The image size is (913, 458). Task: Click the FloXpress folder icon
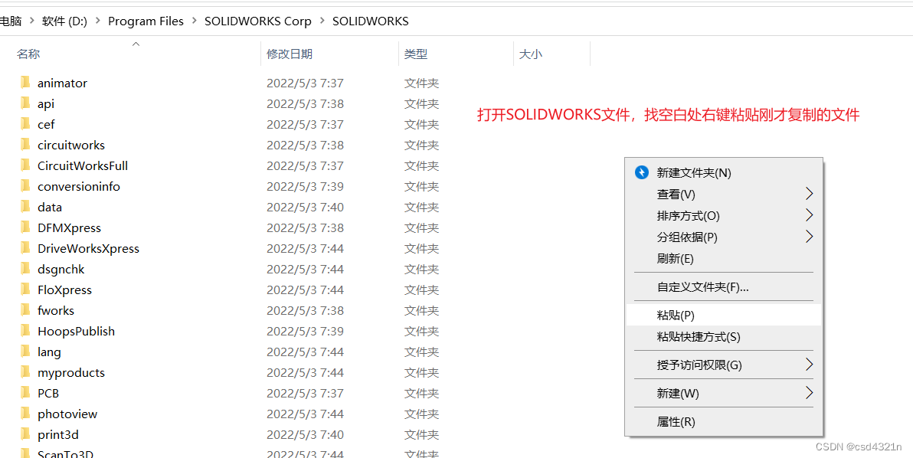coord(25,290)
